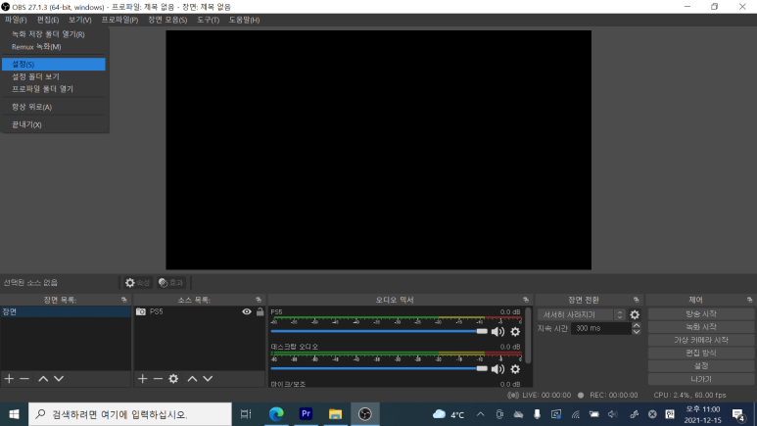Open 데스크탑 오디오 settings gear
The height and width of the screenshot is (426, 757).
[515, 369]
